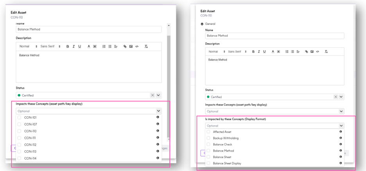The width and height of the screenshot is (366, 171).
Task: Check the CON-110 checkbox
Action: [20, 131]
